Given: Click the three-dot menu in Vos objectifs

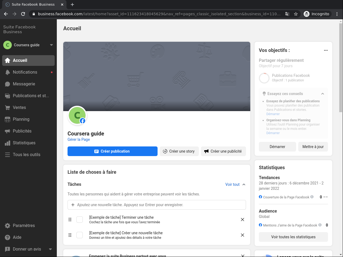Looking at the screenshot, I should pos(326,50).
